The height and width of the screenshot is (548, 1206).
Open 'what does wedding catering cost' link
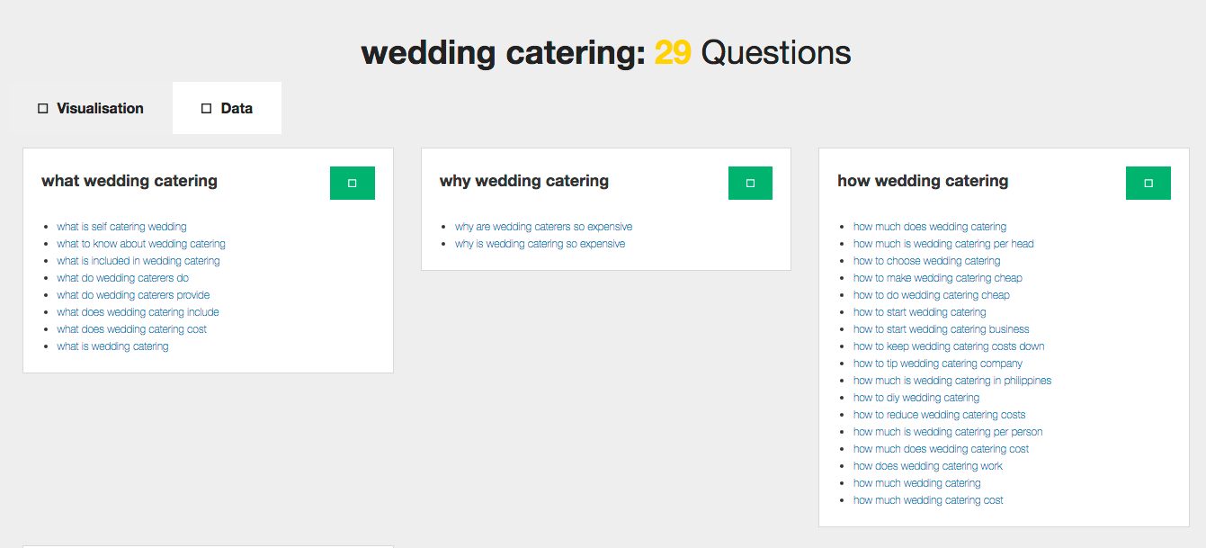click(131, 329)
